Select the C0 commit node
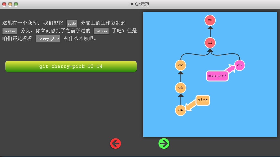The image size is (280, 157). coord(210,20)
